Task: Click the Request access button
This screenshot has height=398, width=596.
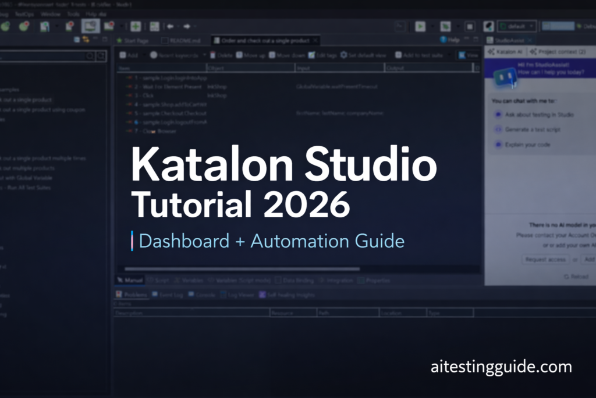Action: [x=545, y=260]
